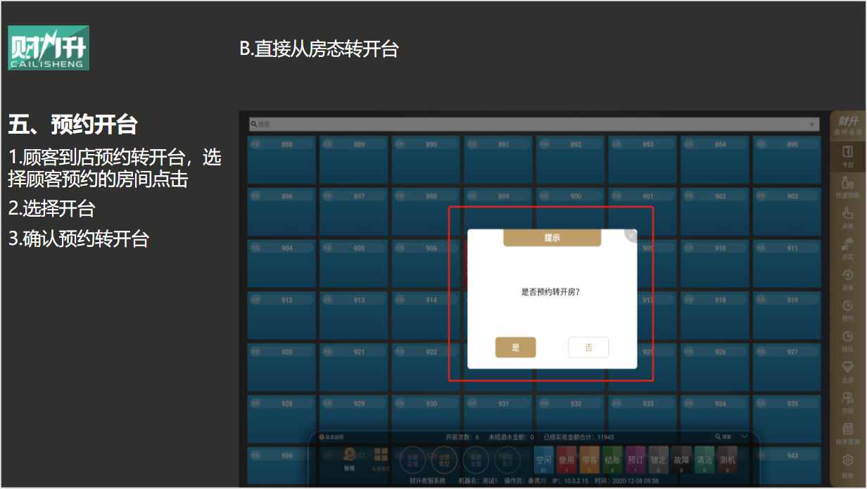Select room 895 tile
This screenshot has width=867, height=489.
[x=787, y=160]
